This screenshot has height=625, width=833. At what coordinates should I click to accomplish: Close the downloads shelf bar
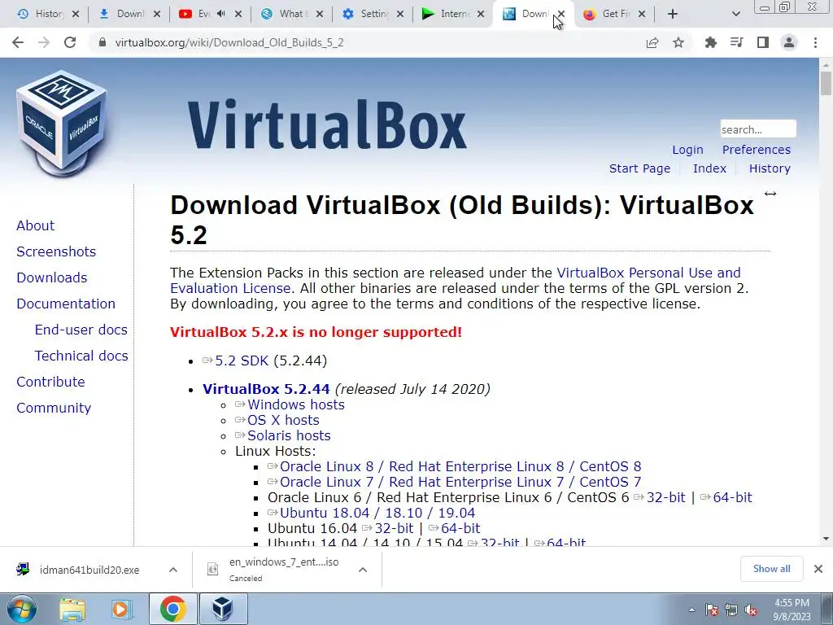pos(818,569)
